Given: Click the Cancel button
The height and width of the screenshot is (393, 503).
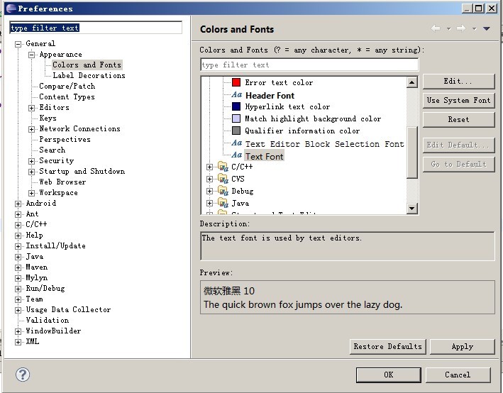Looking at the screenshot, I should pos(458,375).
